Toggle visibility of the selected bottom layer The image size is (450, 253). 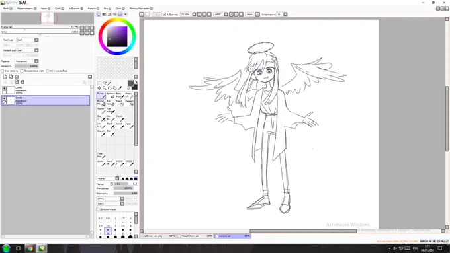(5, 98)
